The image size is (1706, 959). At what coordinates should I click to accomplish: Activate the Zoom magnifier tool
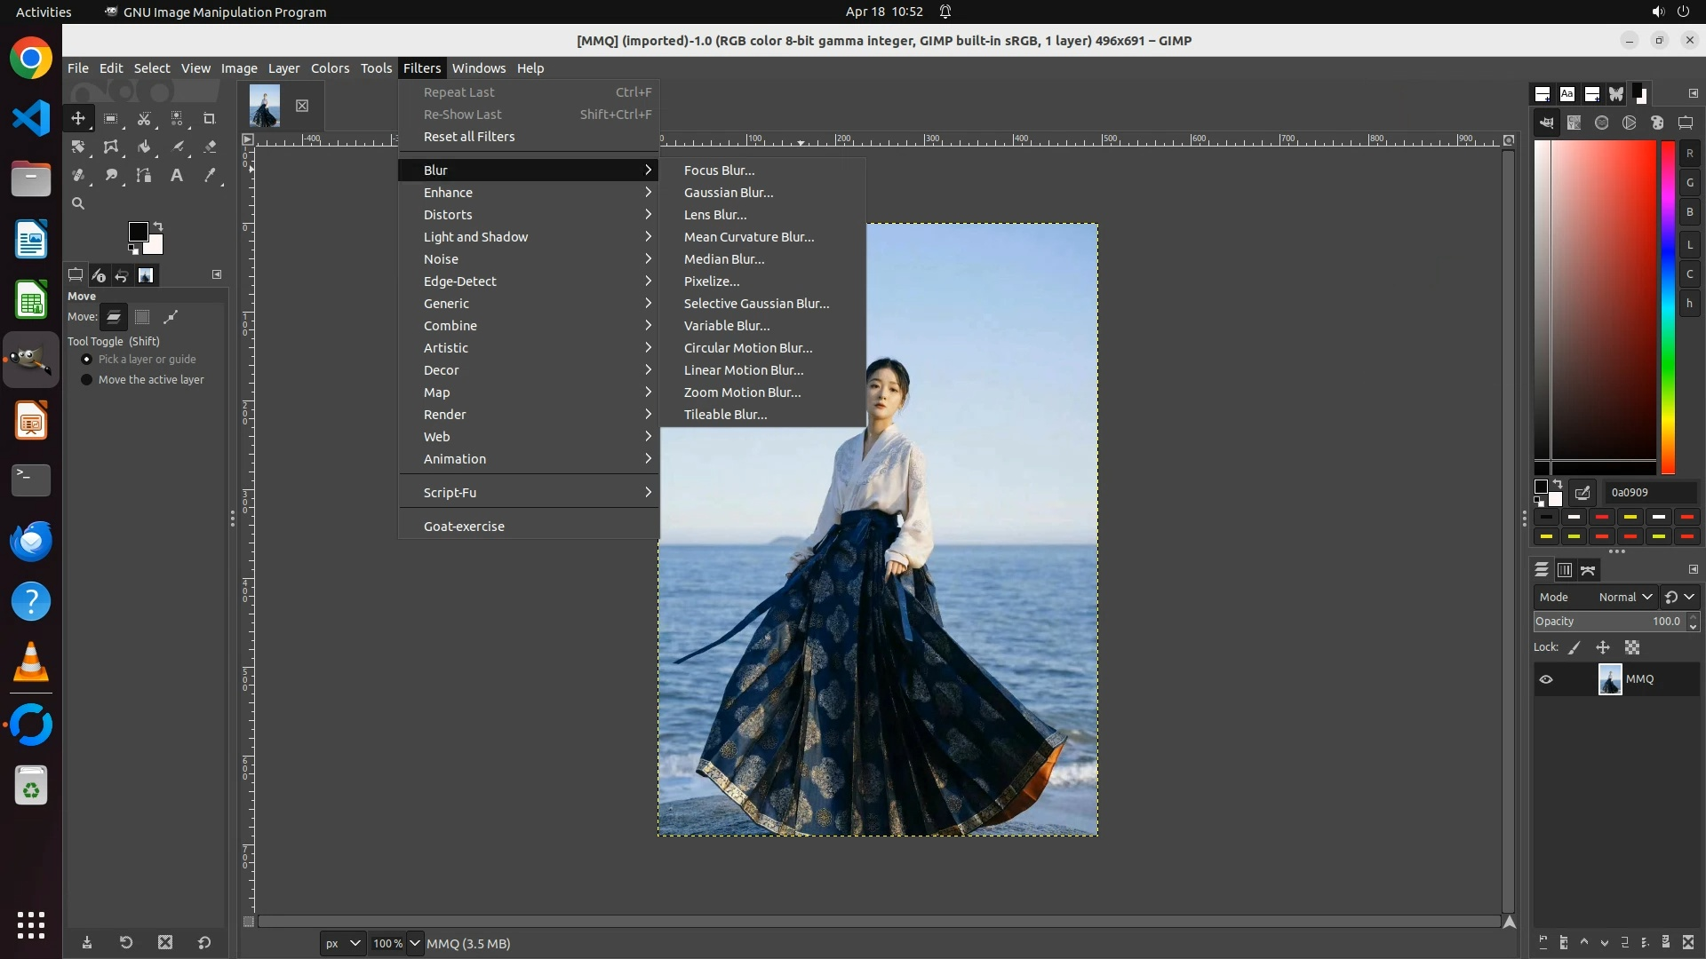click(78, 203)
